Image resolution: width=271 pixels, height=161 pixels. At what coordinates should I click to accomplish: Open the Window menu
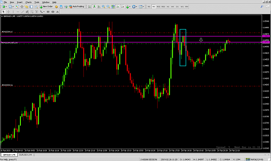(x=46, y=2)
